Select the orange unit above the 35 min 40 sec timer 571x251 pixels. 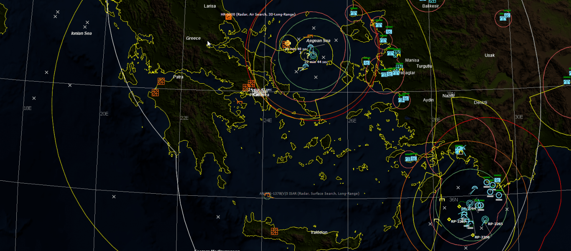coord(287,44)
